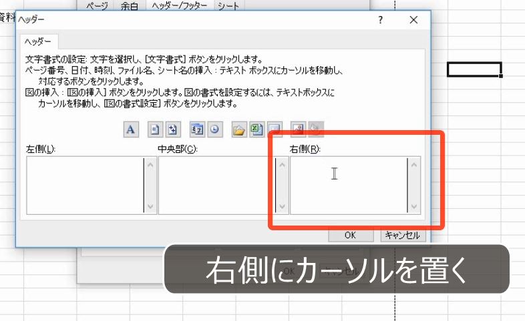Click inside the 左側(L) text box
The height and width of the screenshot is (321, 525).
(85, 186)
